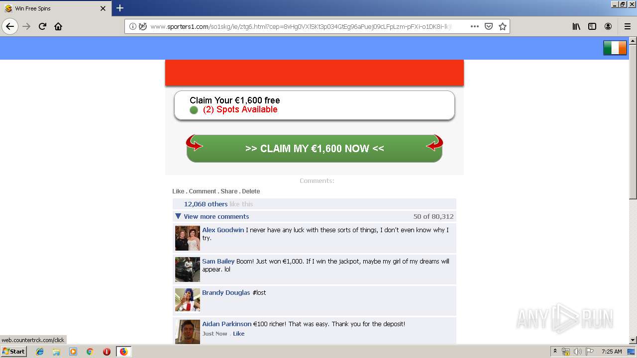Open volume control in system tray
The image size is (637, 358).
tap(577, 352)
